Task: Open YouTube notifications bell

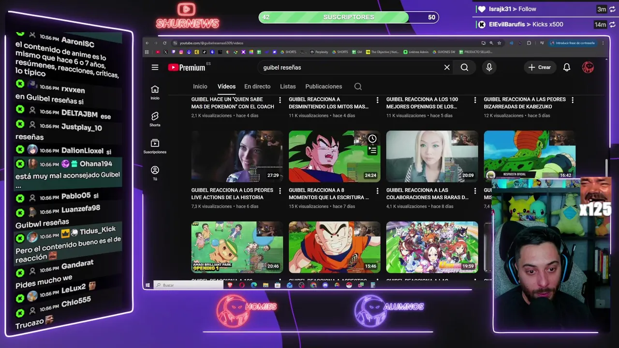Action: tap(566, 67)
